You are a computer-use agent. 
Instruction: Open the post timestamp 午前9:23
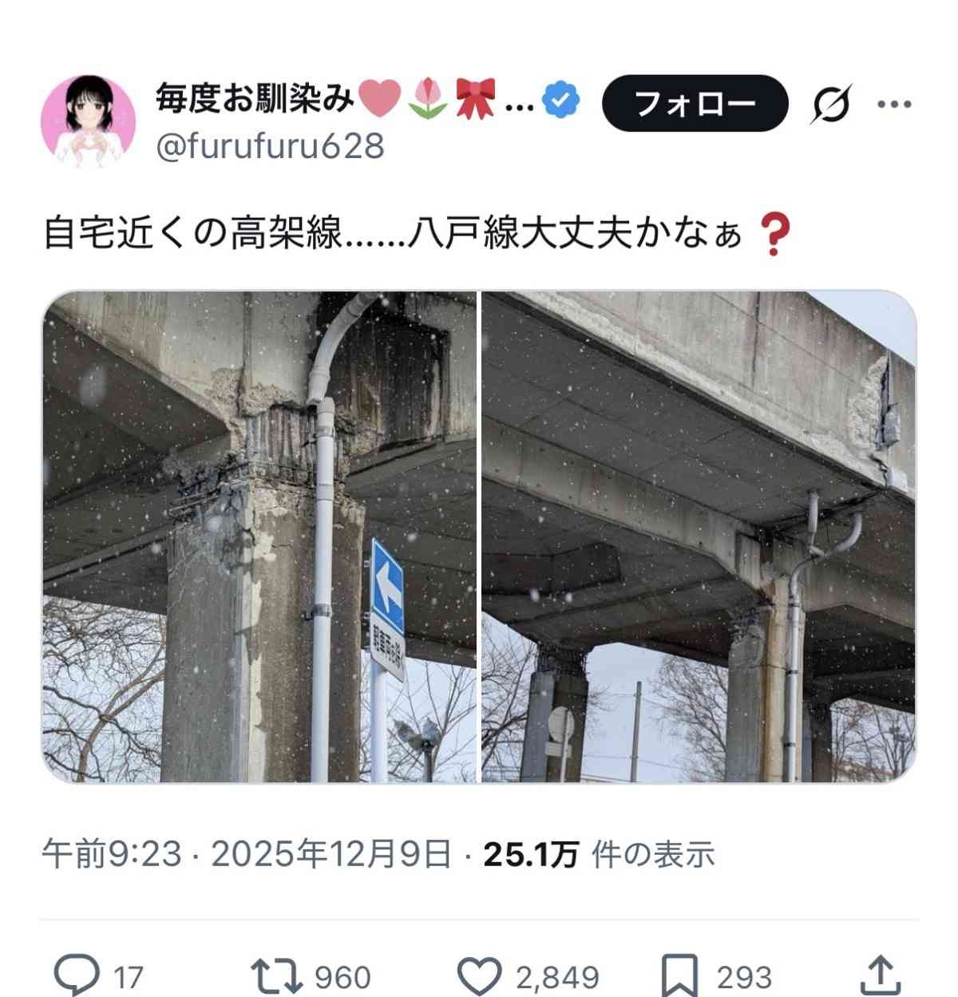pos(113,854)
